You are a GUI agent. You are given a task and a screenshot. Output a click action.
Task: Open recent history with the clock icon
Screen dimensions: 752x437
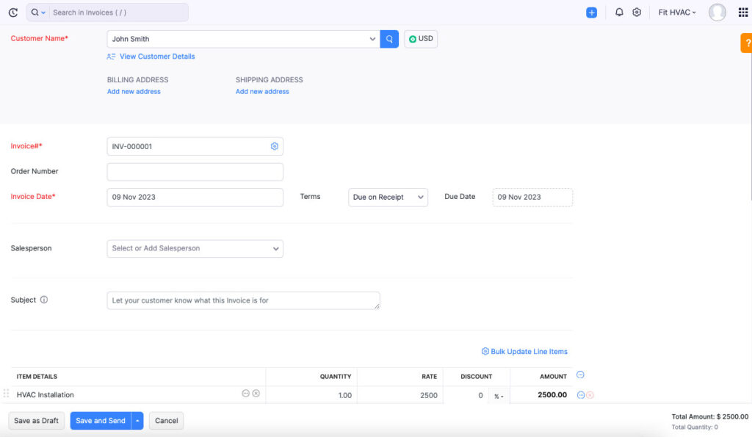point(12,12)
